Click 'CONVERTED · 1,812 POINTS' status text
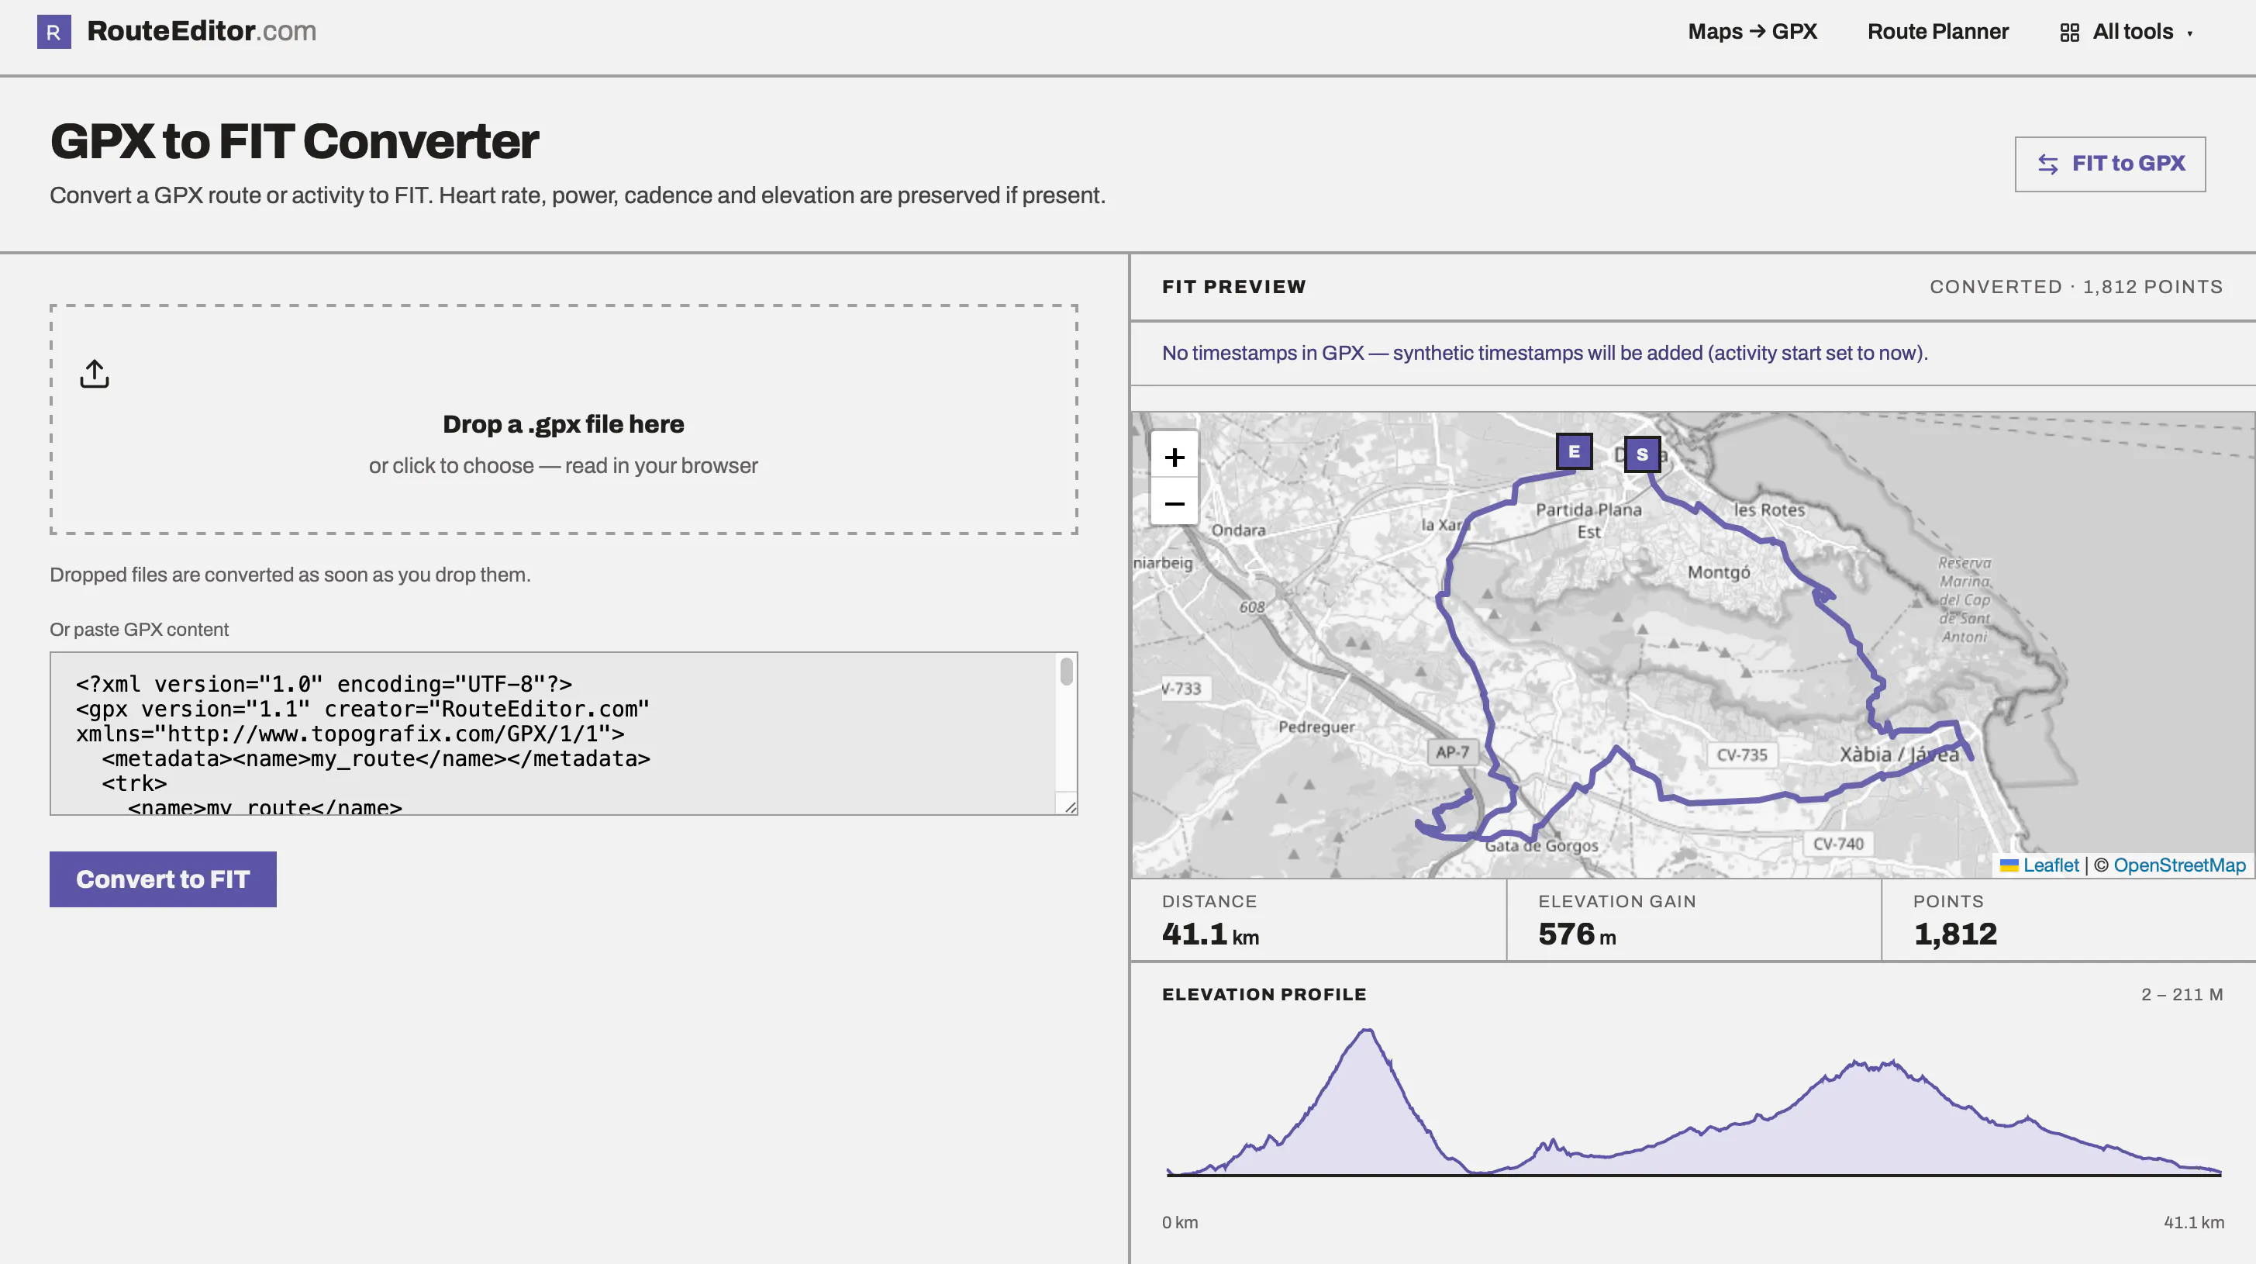 pos(2075,288)
